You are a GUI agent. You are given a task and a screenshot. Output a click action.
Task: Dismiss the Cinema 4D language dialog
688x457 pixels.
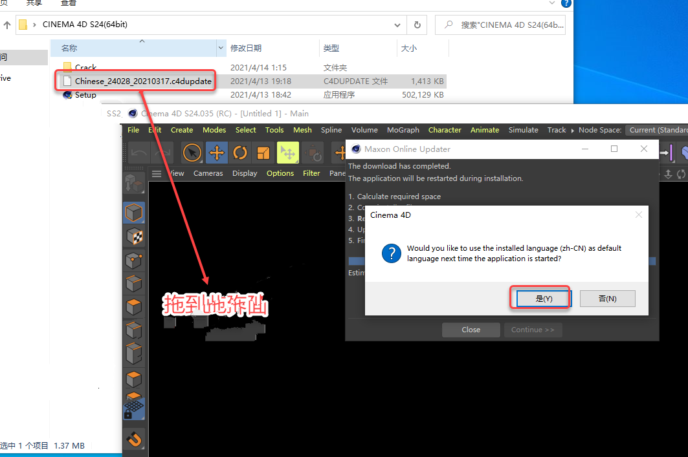(x=639, y=215)
